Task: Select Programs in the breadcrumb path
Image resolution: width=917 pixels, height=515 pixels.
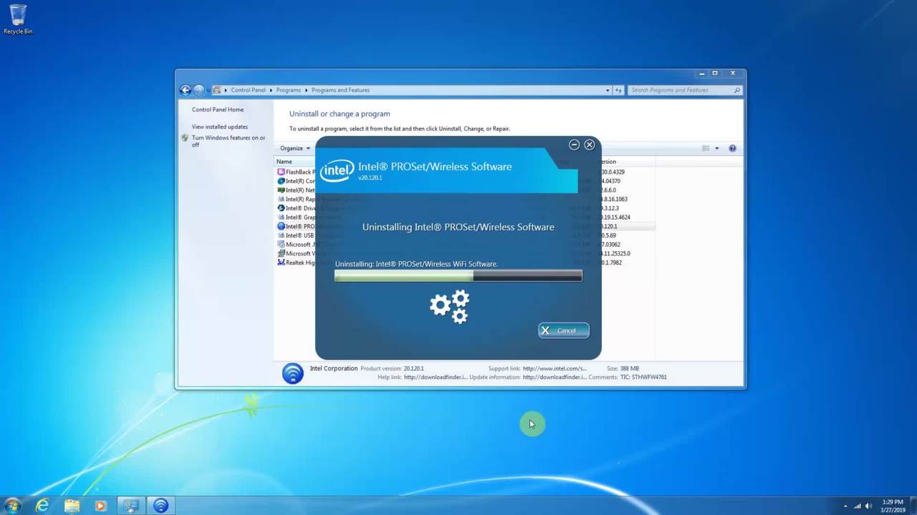Action: [289, 90]
